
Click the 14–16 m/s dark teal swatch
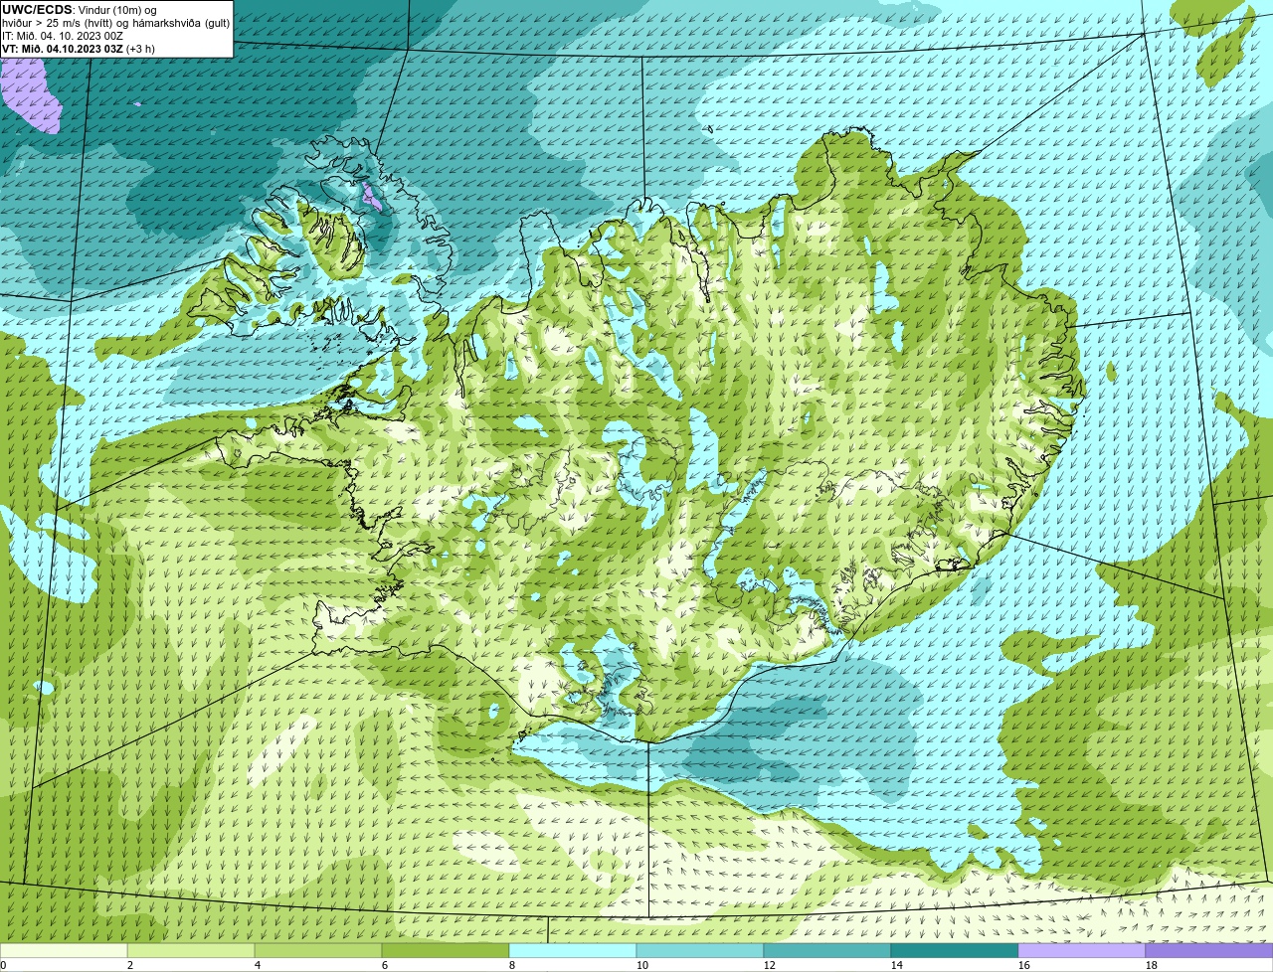[x=955, y=950]
